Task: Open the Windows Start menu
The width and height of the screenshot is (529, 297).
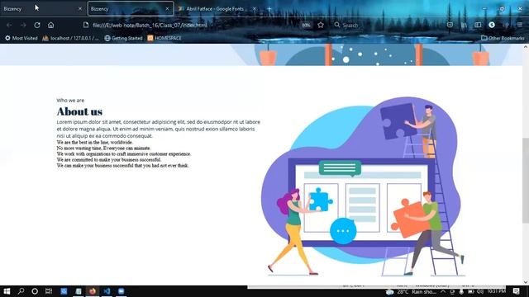Action: click(x=7, y=291)
